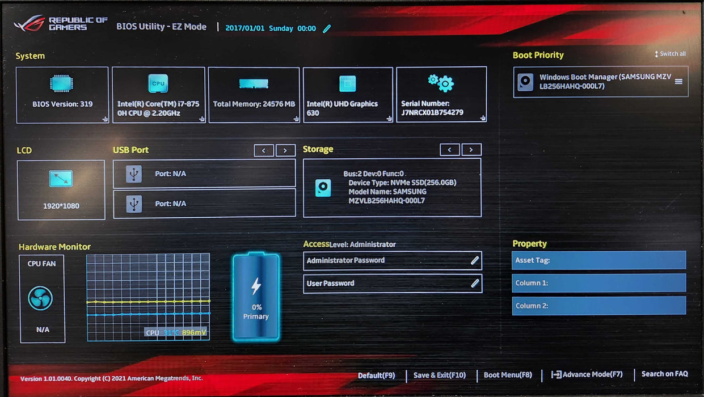Edit the Administrator Password pencil icon

pyautogui.click(x=475, y=260)
